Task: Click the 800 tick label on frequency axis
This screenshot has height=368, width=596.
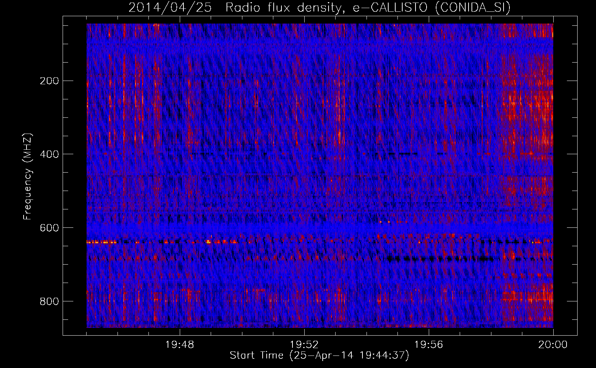Action: pos(49,301)
